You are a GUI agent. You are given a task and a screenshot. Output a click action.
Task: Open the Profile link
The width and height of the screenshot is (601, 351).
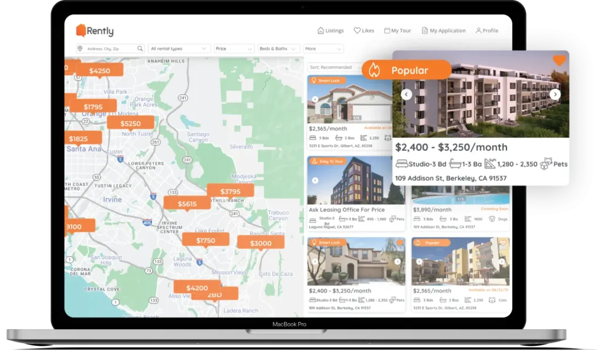pyautogui.click(x=487, y=31)
